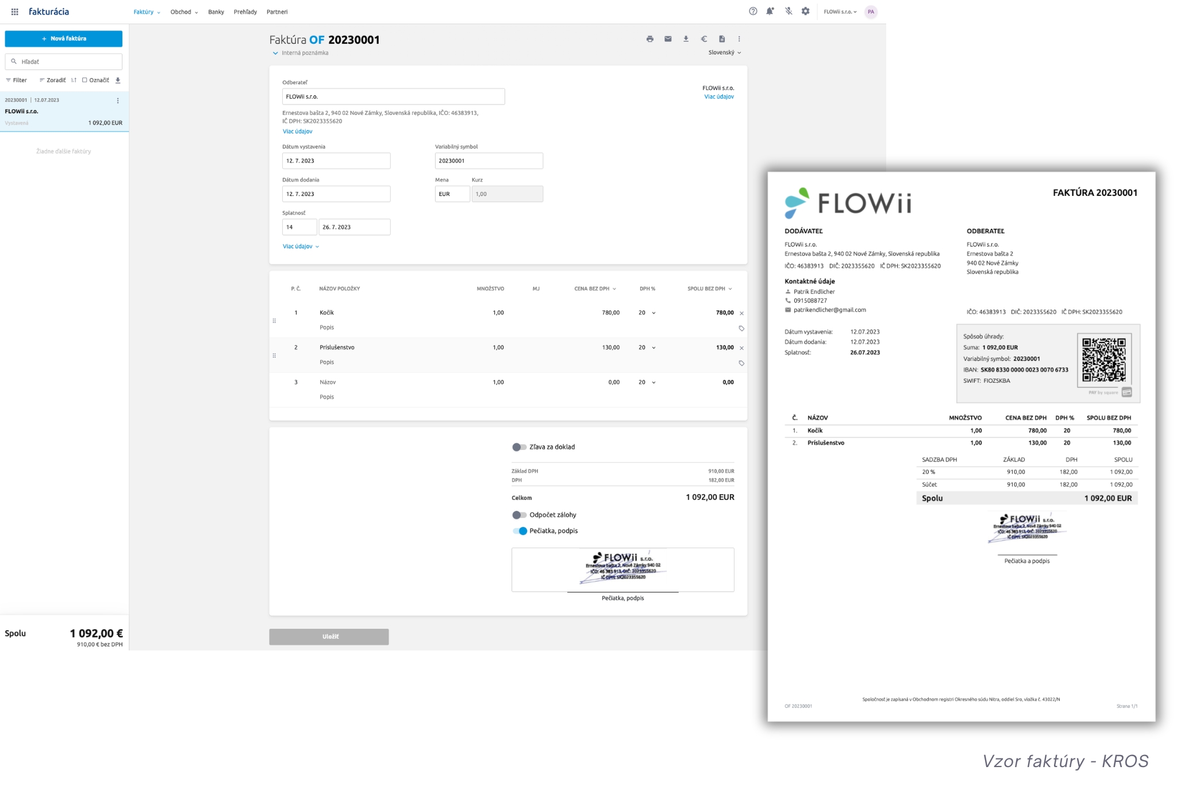Remove the Kočík item row
This screenshot has height=801, width=1177.
click(741, 313)
